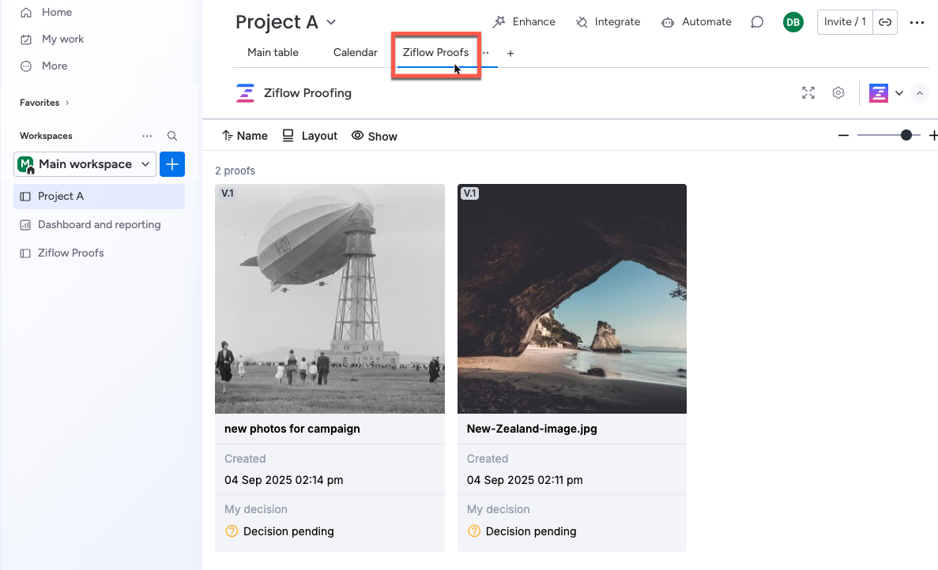Open the Automate center

(x=696, y=21)
